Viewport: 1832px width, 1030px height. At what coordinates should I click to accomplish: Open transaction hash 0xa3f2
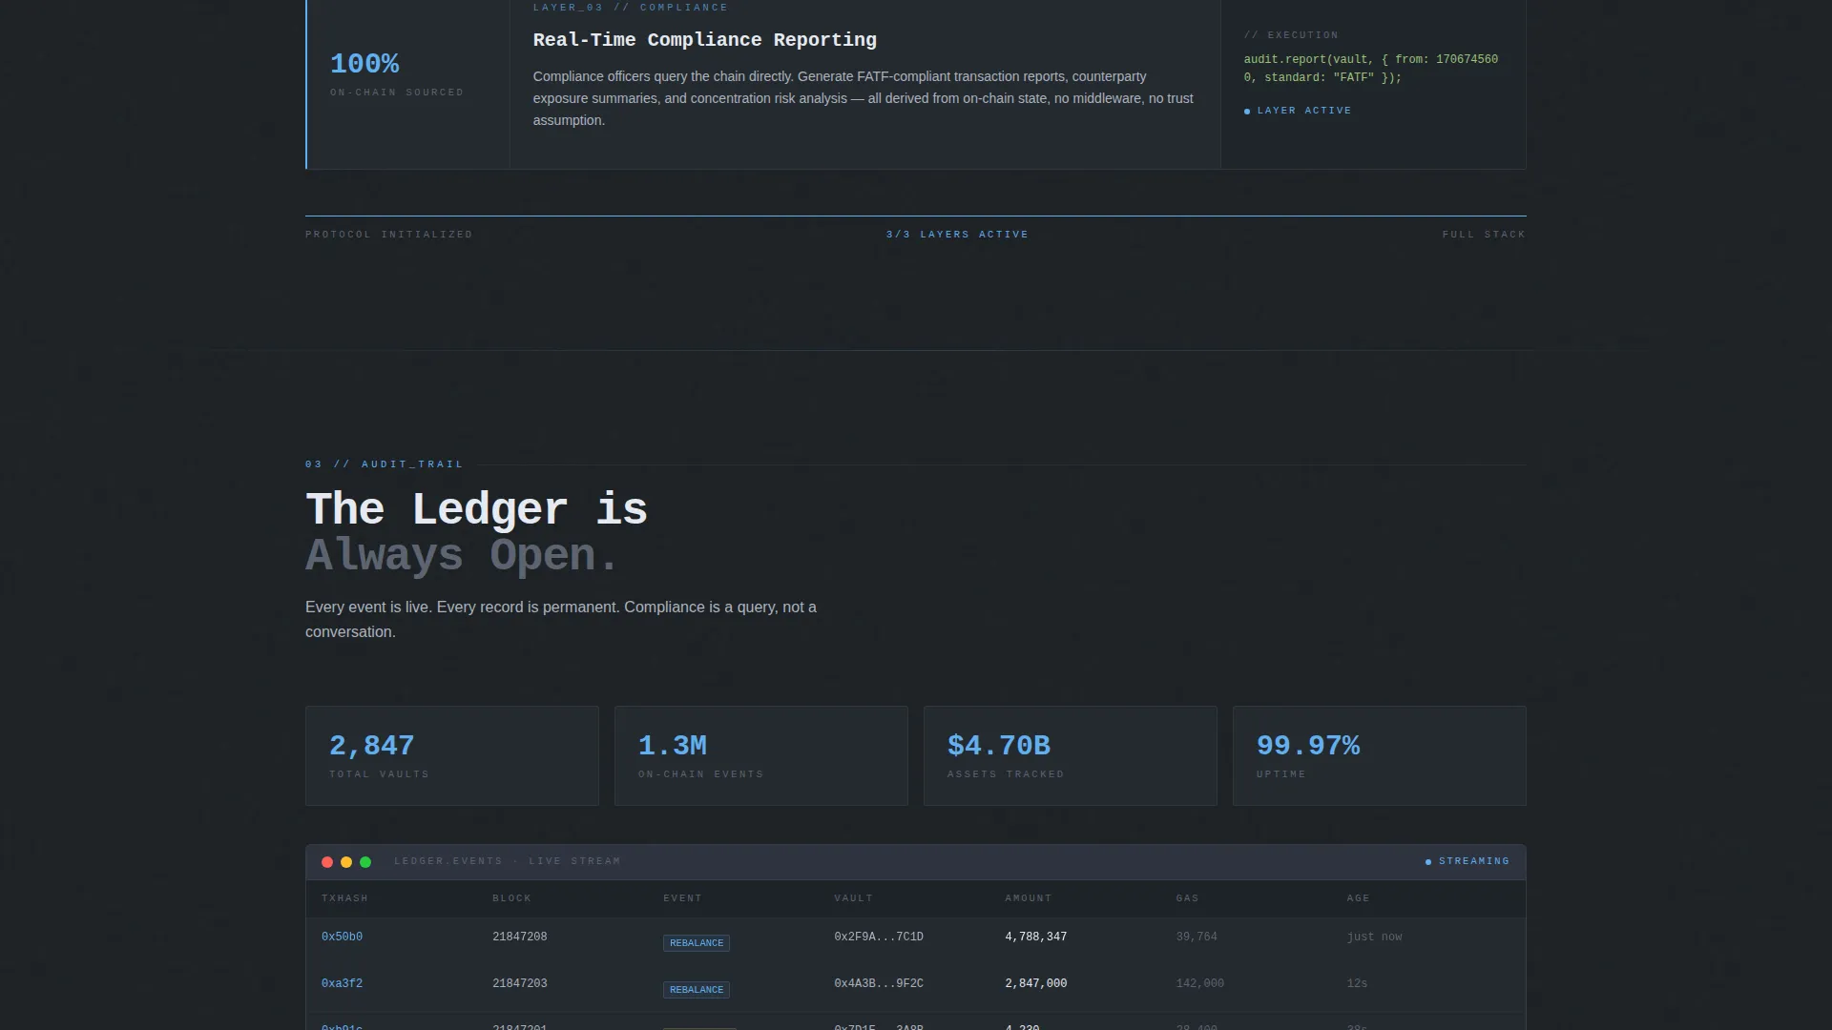pos(342,983)
